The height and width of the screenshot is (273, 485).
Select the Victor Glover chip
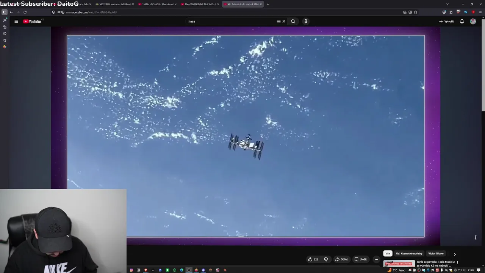(x=436, y=254)
